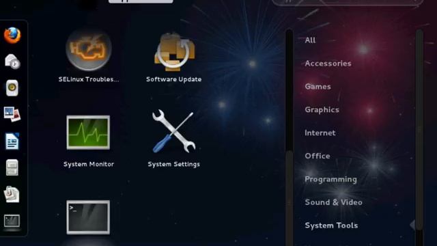Select the Programming category
Viewport: 437px width, 246px height.
pyautogui.click(x=330, y=179)
